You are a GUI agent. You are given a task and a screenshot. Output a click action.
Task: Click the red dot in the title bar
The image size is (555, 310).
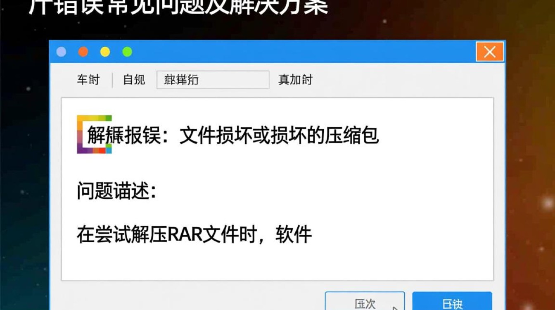pyautogui.click(x=83, y=52)
